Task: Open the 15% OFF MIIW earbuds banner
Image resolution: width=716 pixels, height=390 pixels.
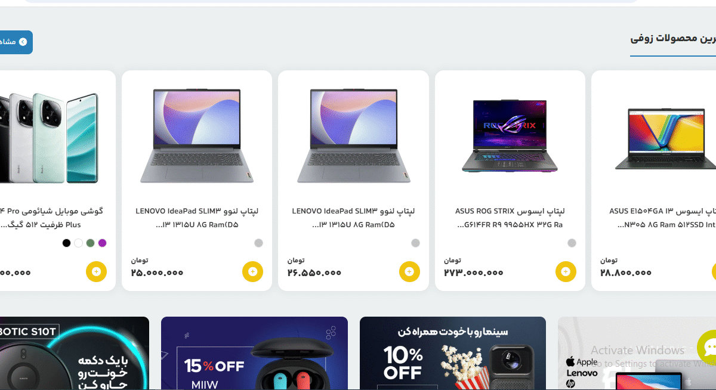Action: point(254,353)
